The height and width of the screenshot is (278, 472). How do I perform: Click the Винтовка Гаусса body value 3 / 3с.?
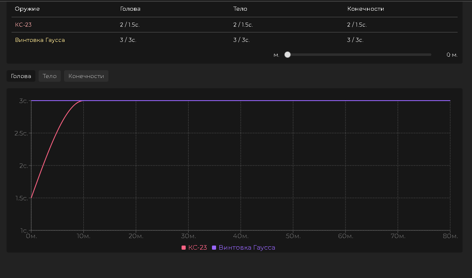click(241, 40)
